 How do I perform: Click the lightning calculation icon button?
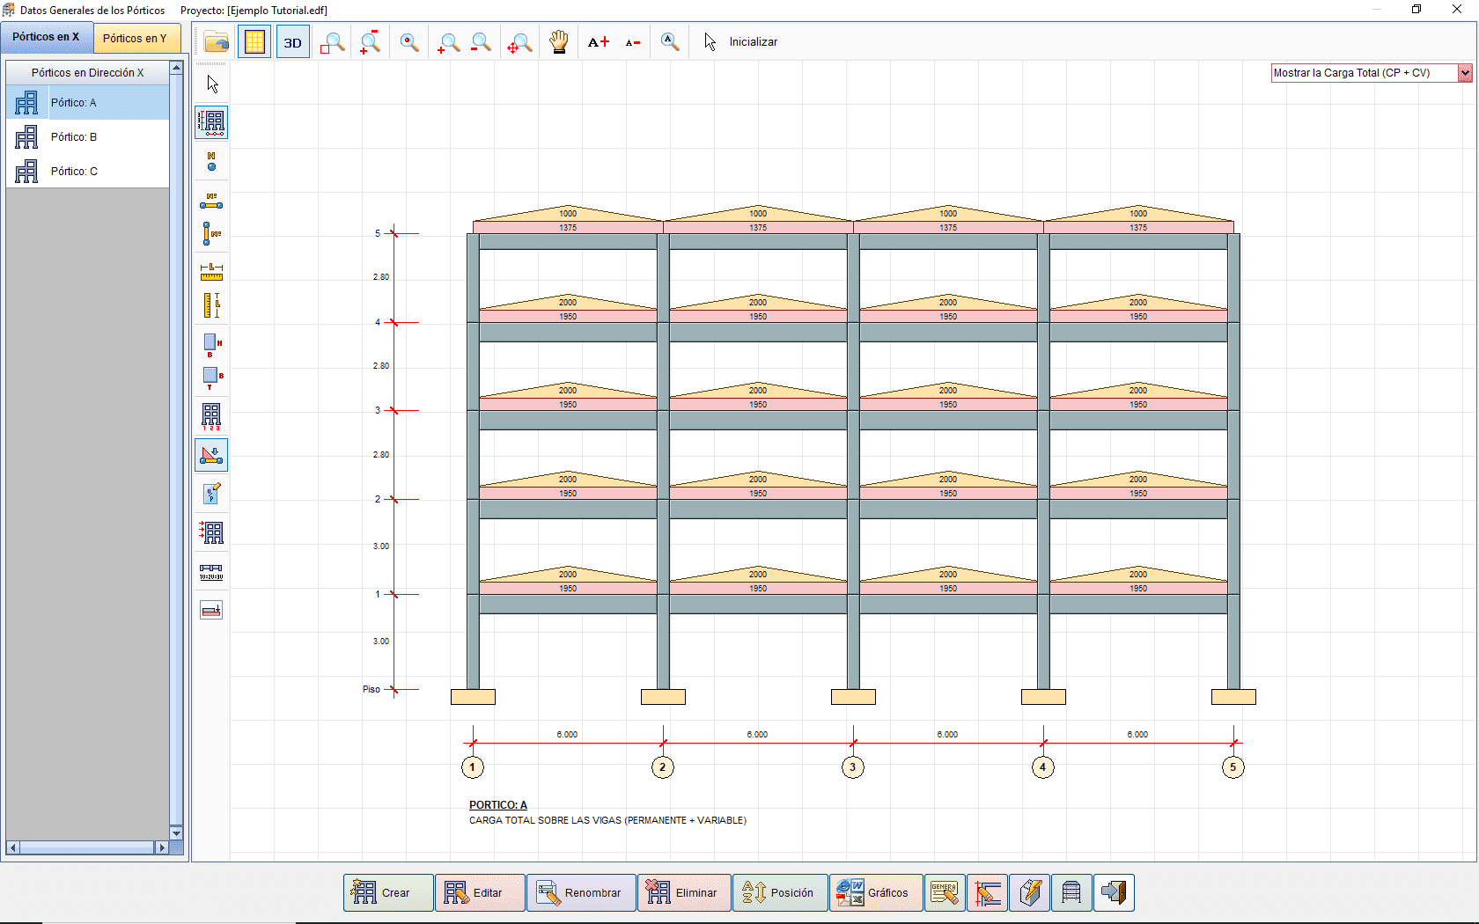(1029, 892)
